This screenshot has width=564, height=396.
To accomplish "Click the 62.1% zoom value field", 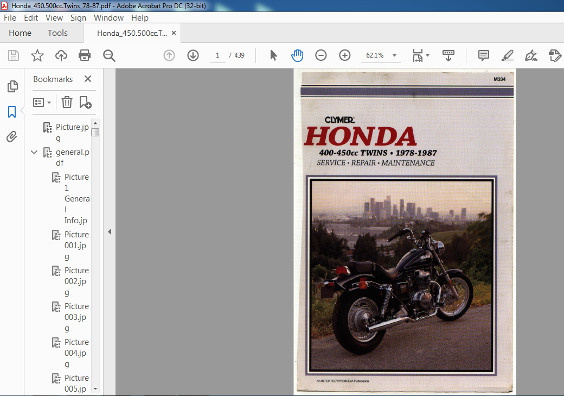I will click(375, 55).
